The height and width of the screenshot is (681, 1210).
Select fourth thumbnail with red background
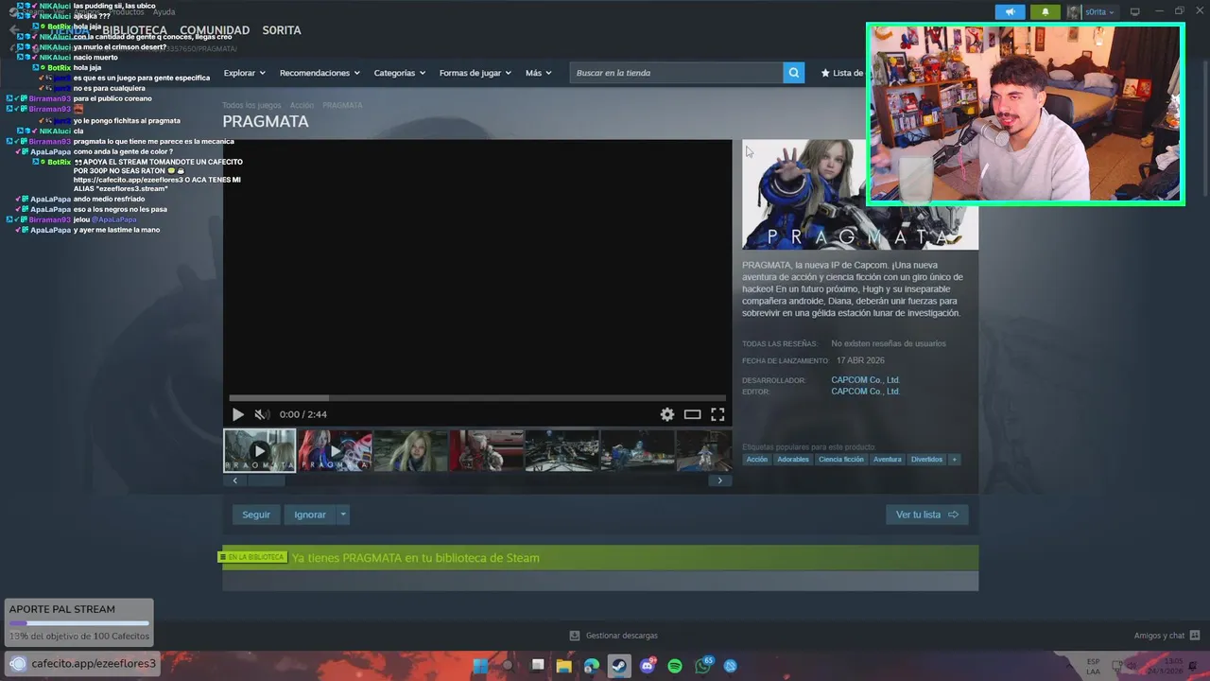(486, 450)
